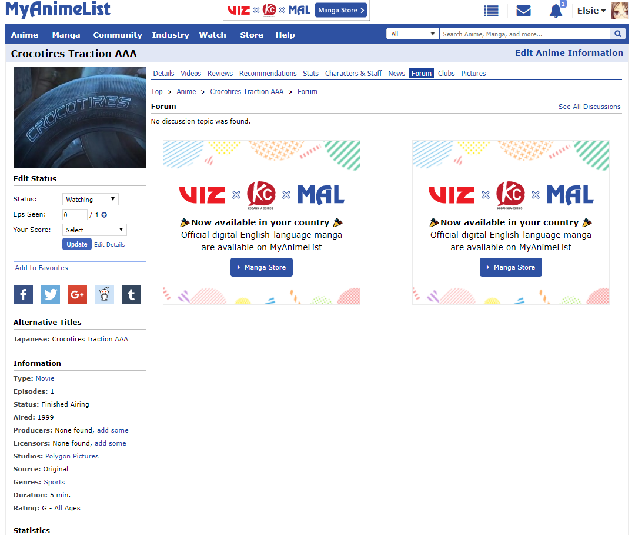Share on Tumblr
The height and width of the screenshot is (535, 635).
[x=131, y=295]
